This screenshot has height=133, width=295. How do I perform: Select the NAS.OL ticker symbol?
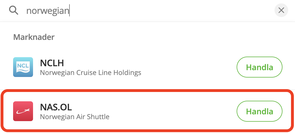56,107
